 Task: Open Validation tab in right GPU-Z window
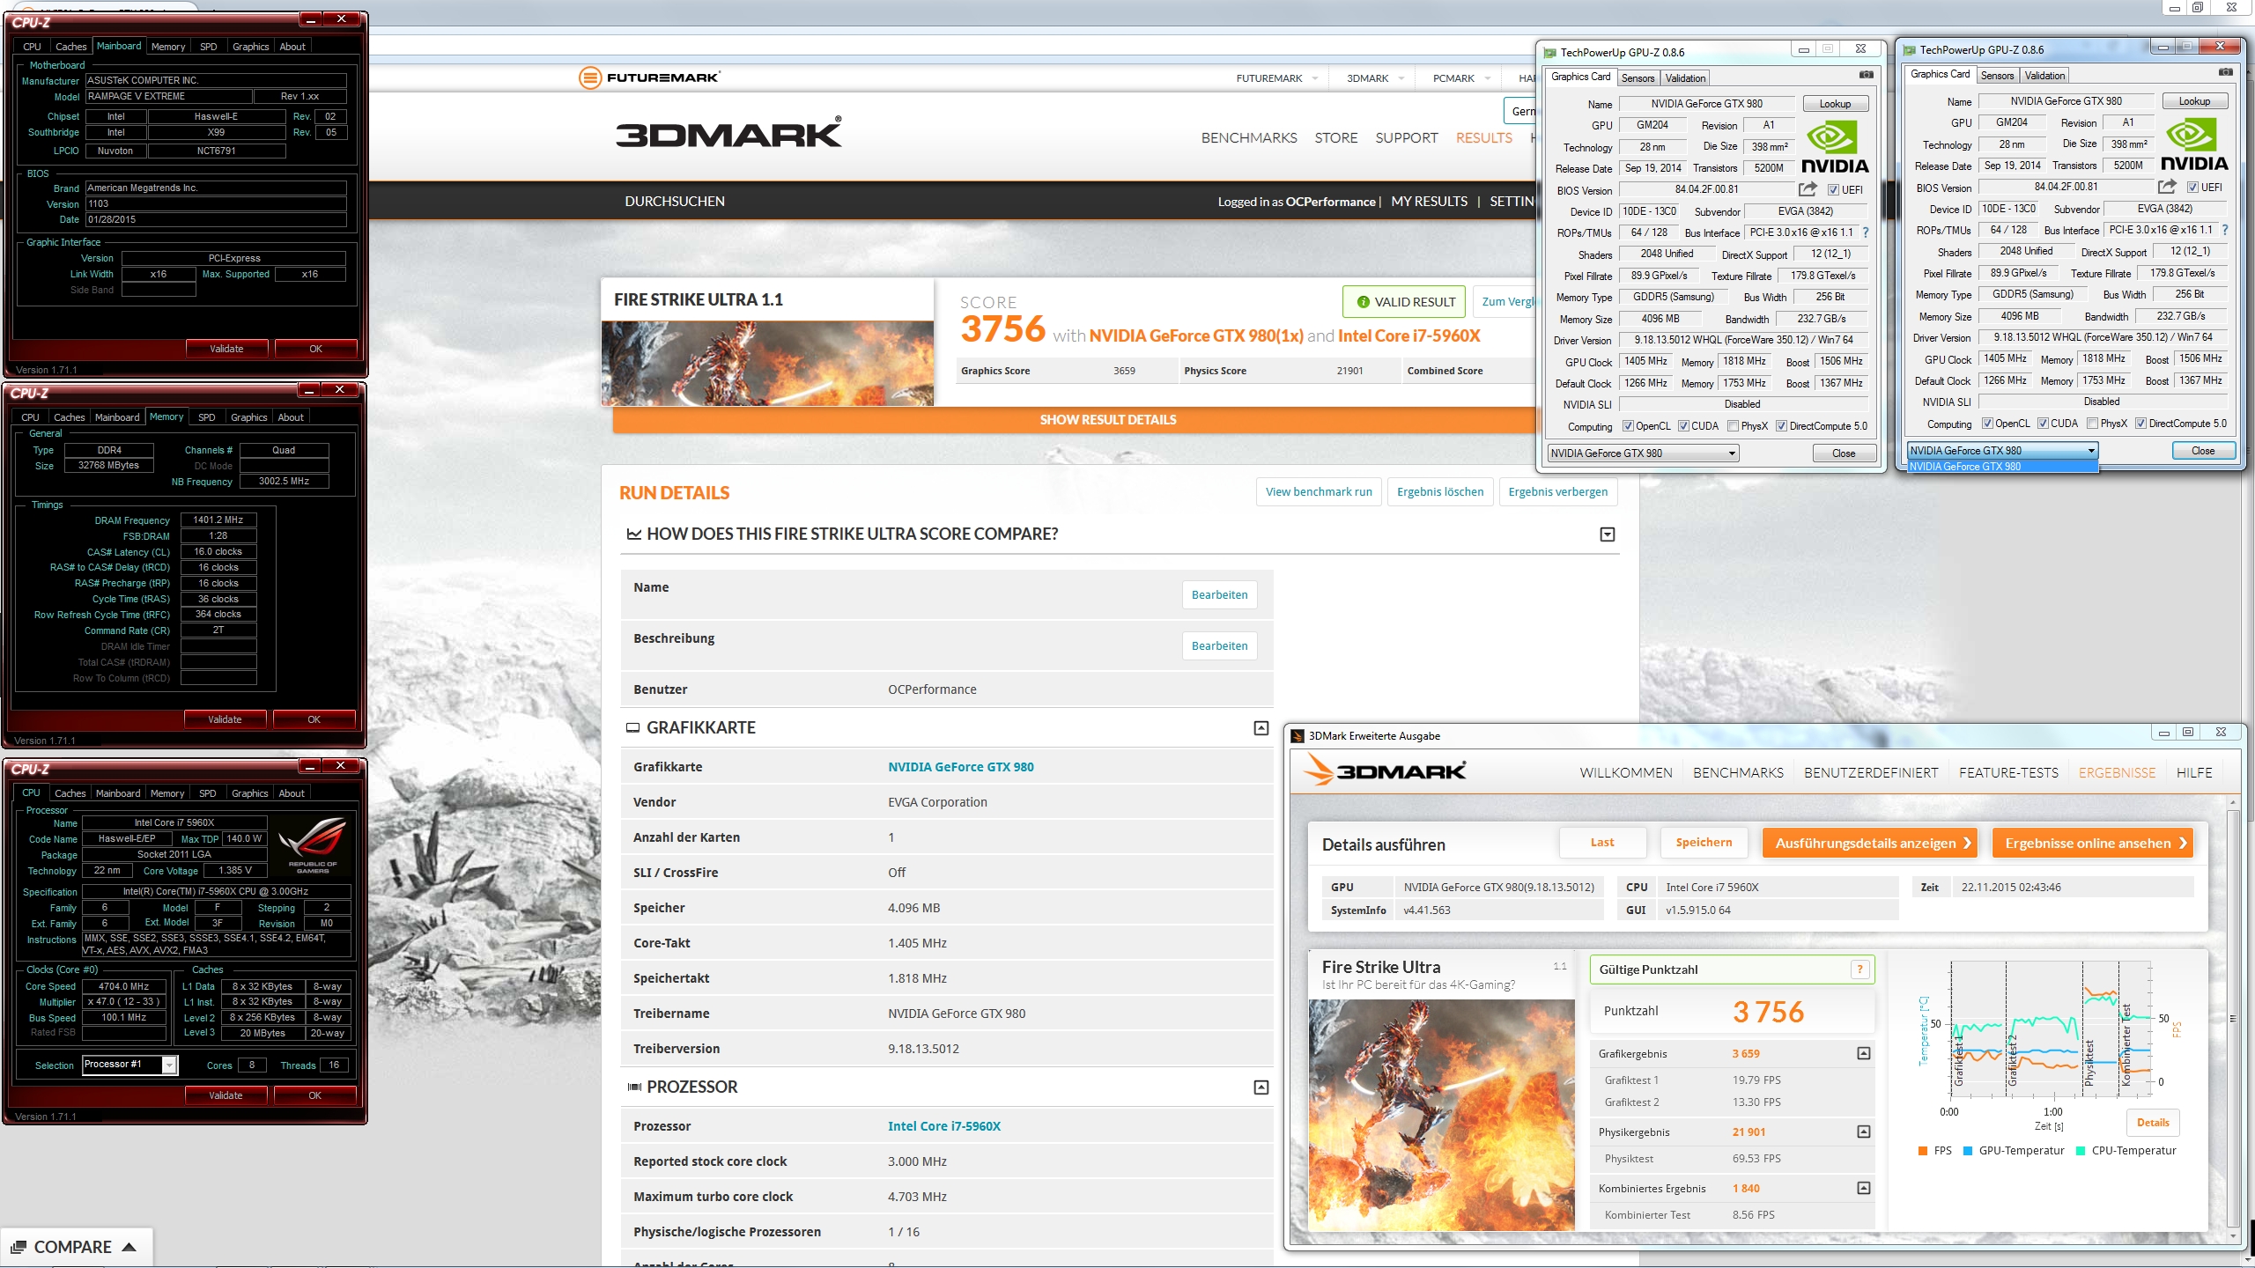point(2044,76)
